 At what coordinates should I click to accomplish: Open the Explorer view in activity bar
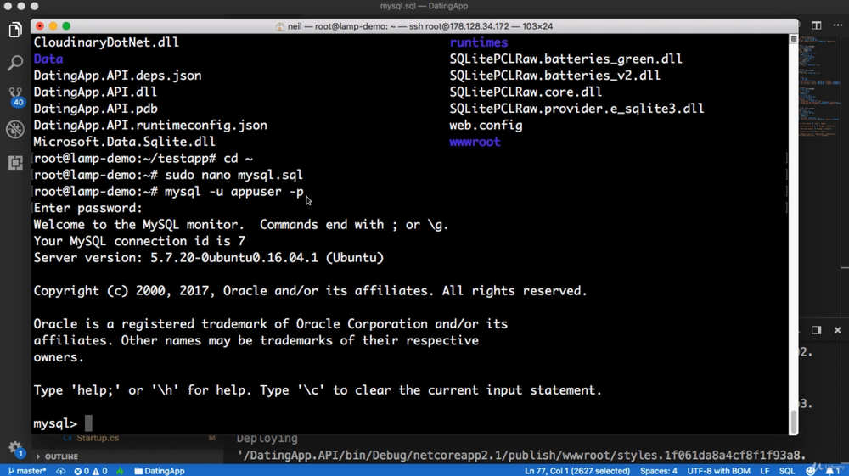pyautogui.click(x=15, y=31)
